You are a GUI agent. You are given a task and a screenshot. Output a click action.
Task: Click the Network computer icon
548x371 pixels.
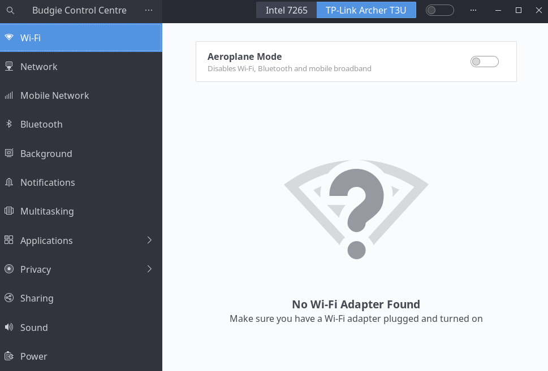tap(9, 66)
